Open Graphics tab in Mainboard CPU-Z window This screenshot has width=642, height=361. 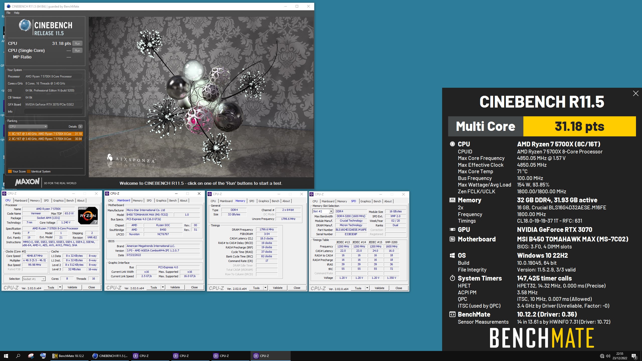tap(161, 201)
